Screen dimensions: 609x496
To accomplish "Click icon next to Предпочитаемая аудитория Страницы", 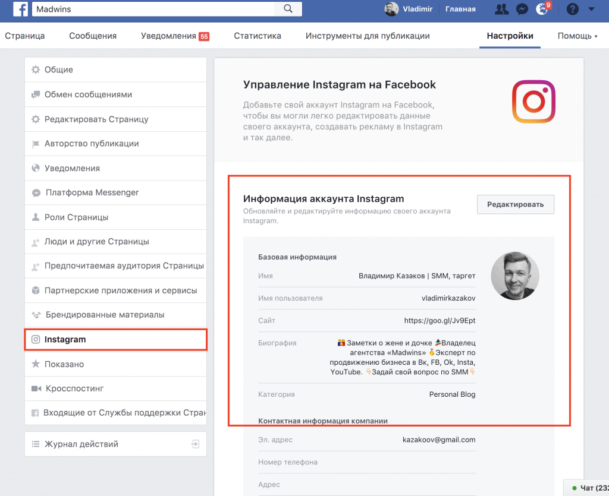I will 36,266.
